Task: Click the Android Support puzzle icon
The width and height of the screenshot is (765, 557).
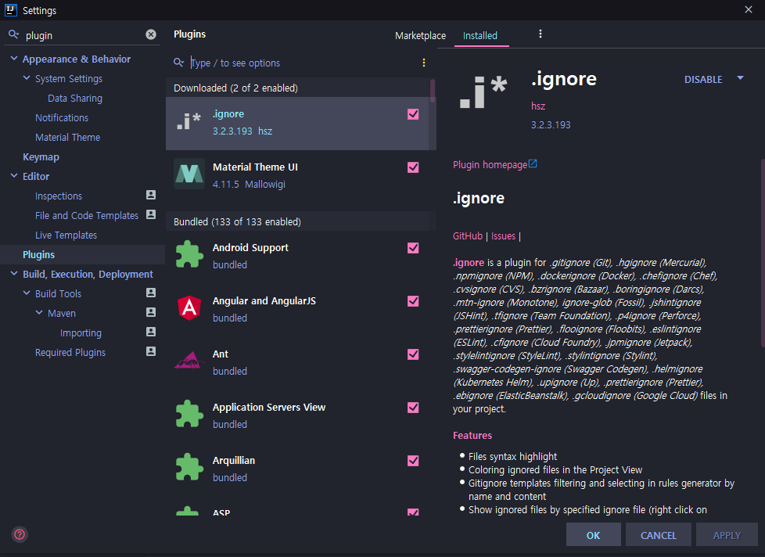Action: point(189,254)
